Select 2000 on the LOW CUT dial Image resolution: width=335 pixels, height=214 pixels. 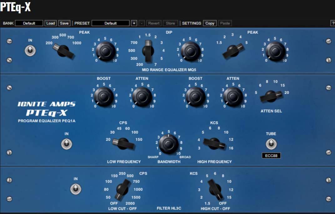130,203
